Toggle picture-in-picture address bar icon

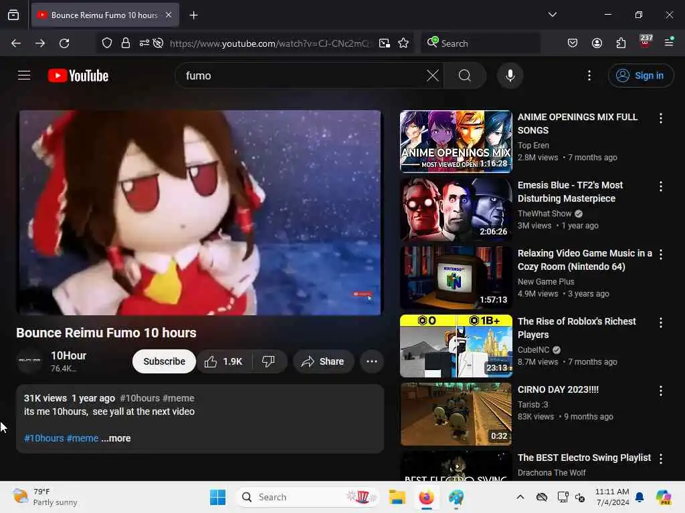tap(385, 43)
